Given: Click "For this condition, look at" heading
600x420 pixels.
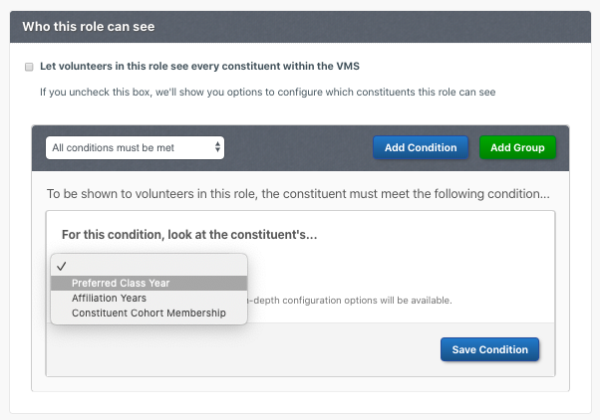Looking at the screenshot, I should (x=189, y=234).
